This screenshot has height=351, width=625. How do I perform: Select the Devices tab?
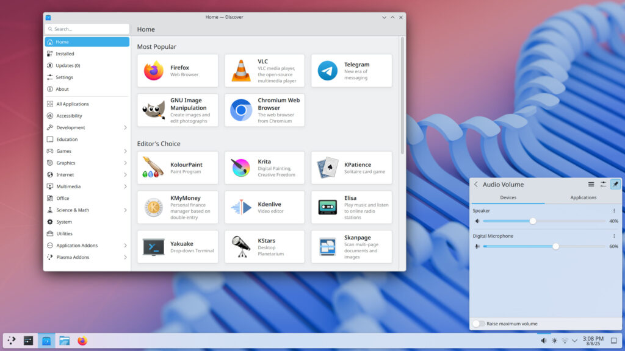pyautogui.click(x=508, y=197)
